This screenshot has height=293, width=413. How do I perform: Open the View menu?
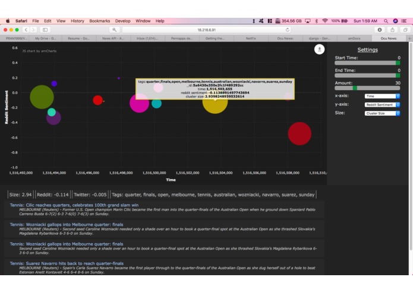pyautogui.click(x=61, y=21)
